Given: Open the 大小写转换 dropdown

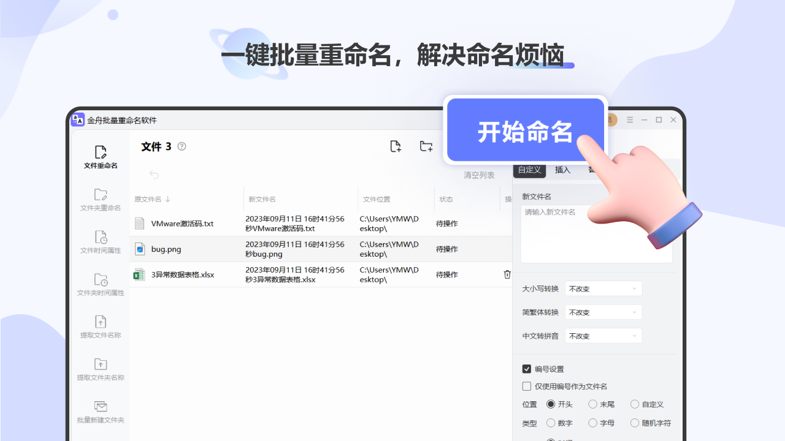Looking at the screenshot, I should coord(603,288).
